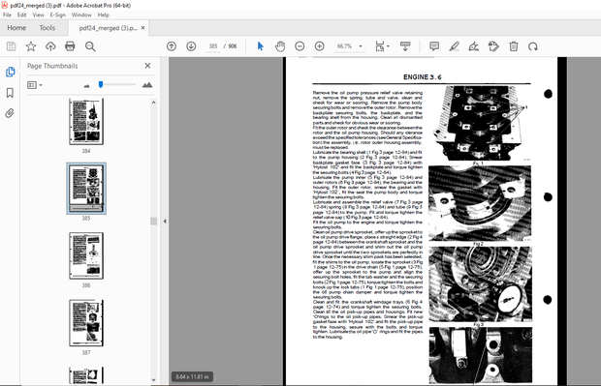
Task: Close the Page Thumbnails panel
Action: pyautogui.click(x=147, y=66)
